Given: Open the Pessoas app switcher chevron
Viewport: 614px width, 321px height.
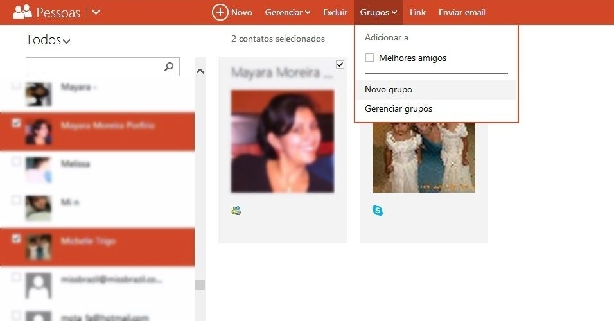Looking at the screenshot, I should [x=96, y=12].
